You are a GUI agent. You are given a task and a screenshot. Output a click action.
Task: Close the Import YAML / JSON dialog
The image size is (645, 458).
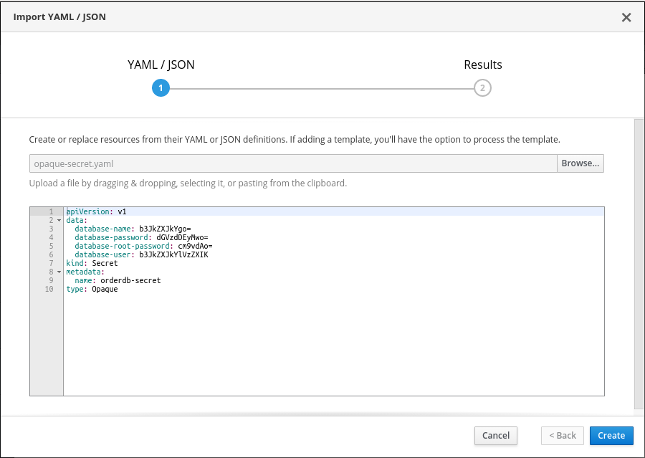point(626,16)
